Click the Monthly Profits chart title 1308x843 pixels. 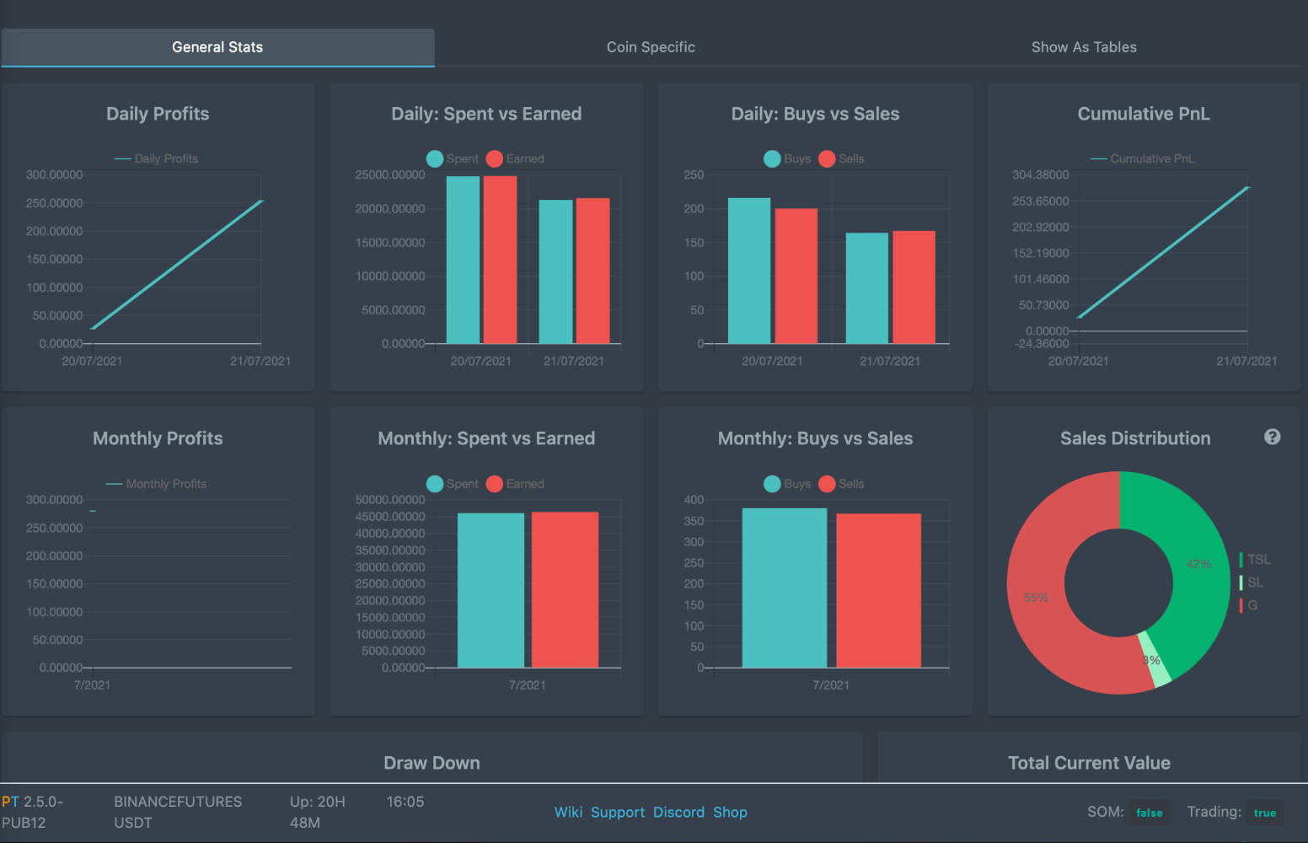pyautogui.click(x=158, y=438)
